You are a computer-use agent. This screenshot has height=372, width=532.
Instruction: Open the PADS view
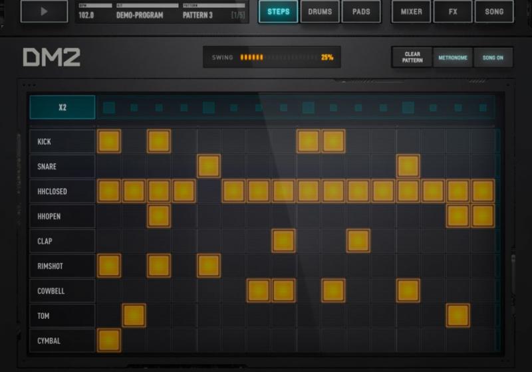(x=361, y=12)
